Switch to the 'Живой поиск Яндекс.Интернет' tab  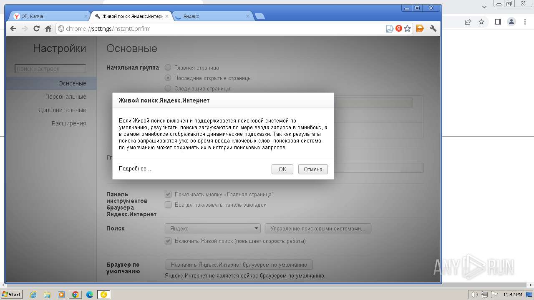pyautogui.click(x=131, y=16)
